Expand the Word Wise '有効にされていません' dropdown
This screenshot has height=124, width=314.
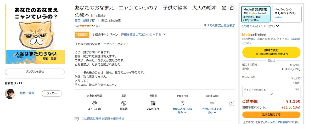pos(212,110)
